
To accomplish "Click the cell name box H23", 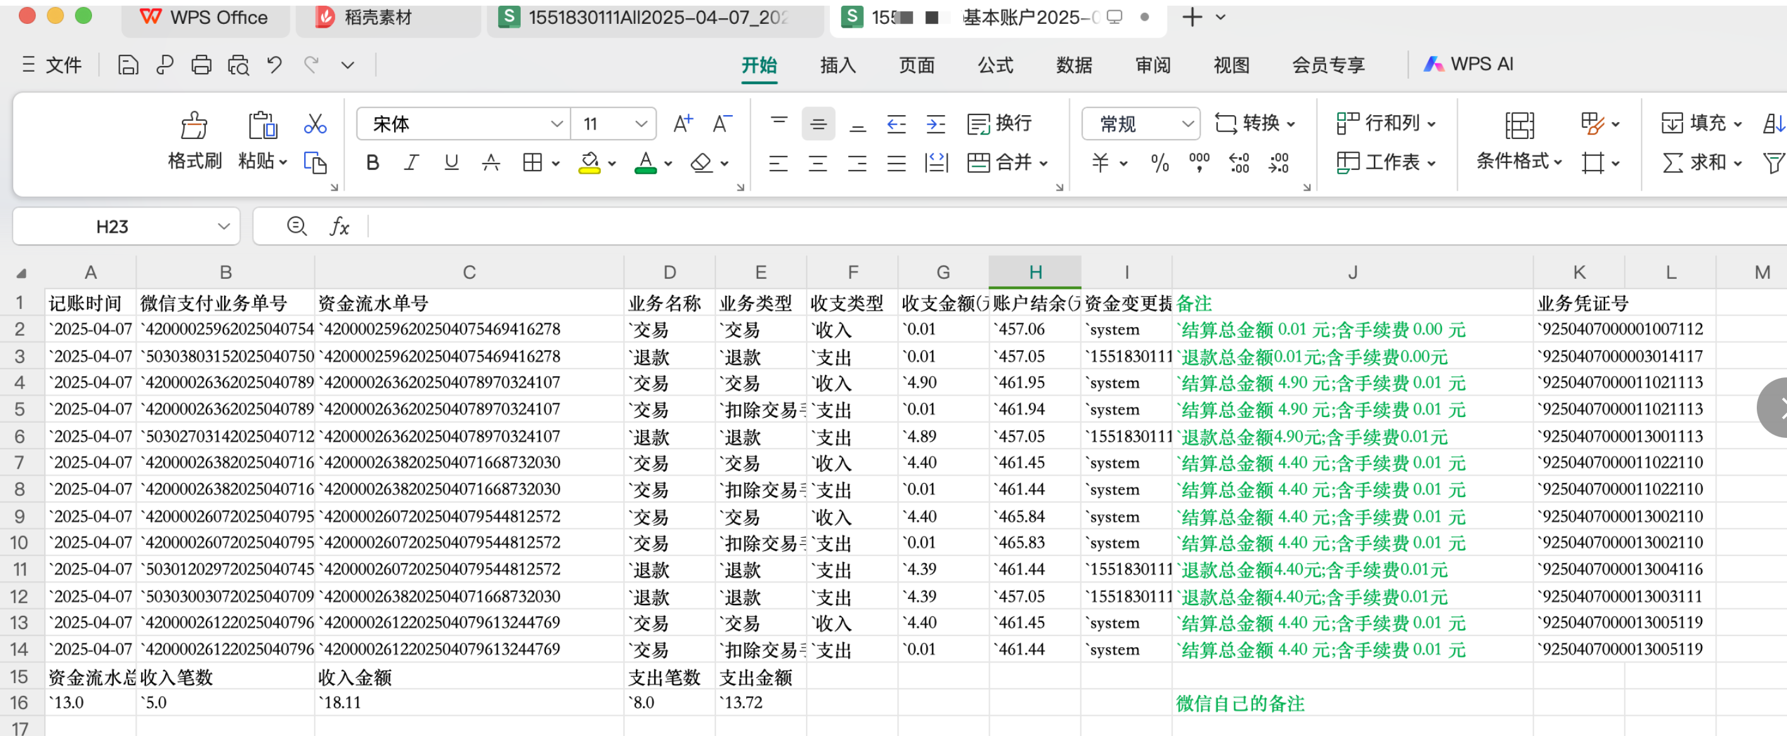I will pyautogui.click(x=112, y=226).
